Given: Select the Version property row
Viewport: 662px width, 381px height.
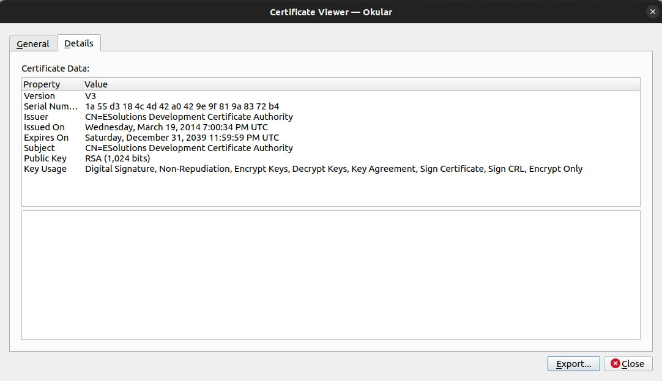Looking at the screenshot, I should [330, 96].
